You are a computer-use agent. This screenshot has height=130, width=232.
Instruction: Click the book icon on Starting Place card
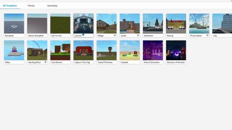pos(45,62)
